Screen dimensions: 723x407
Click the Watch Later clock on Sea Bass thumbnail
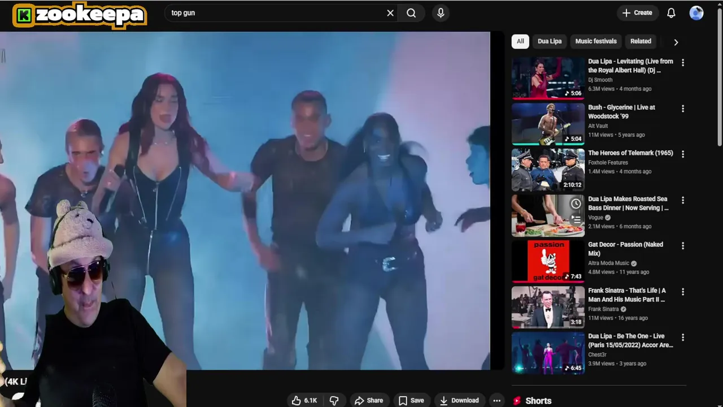[x=576, y=203]
